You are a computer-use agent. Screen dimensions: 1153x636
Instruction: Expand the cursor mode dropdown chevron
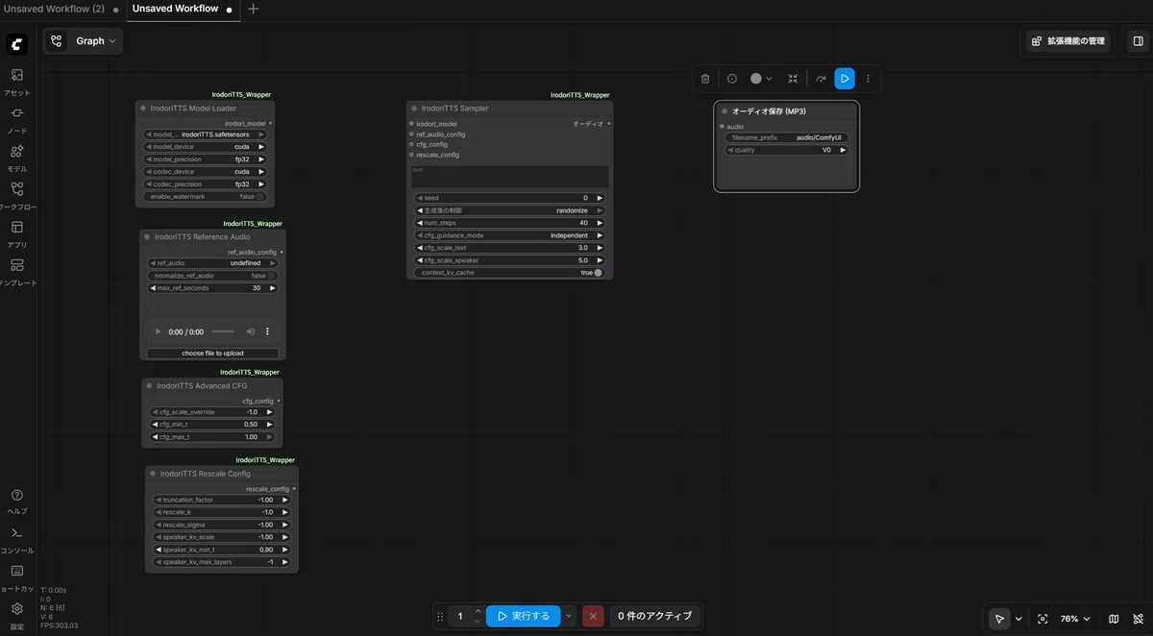pyautogui.click(x=1018, y=619)
